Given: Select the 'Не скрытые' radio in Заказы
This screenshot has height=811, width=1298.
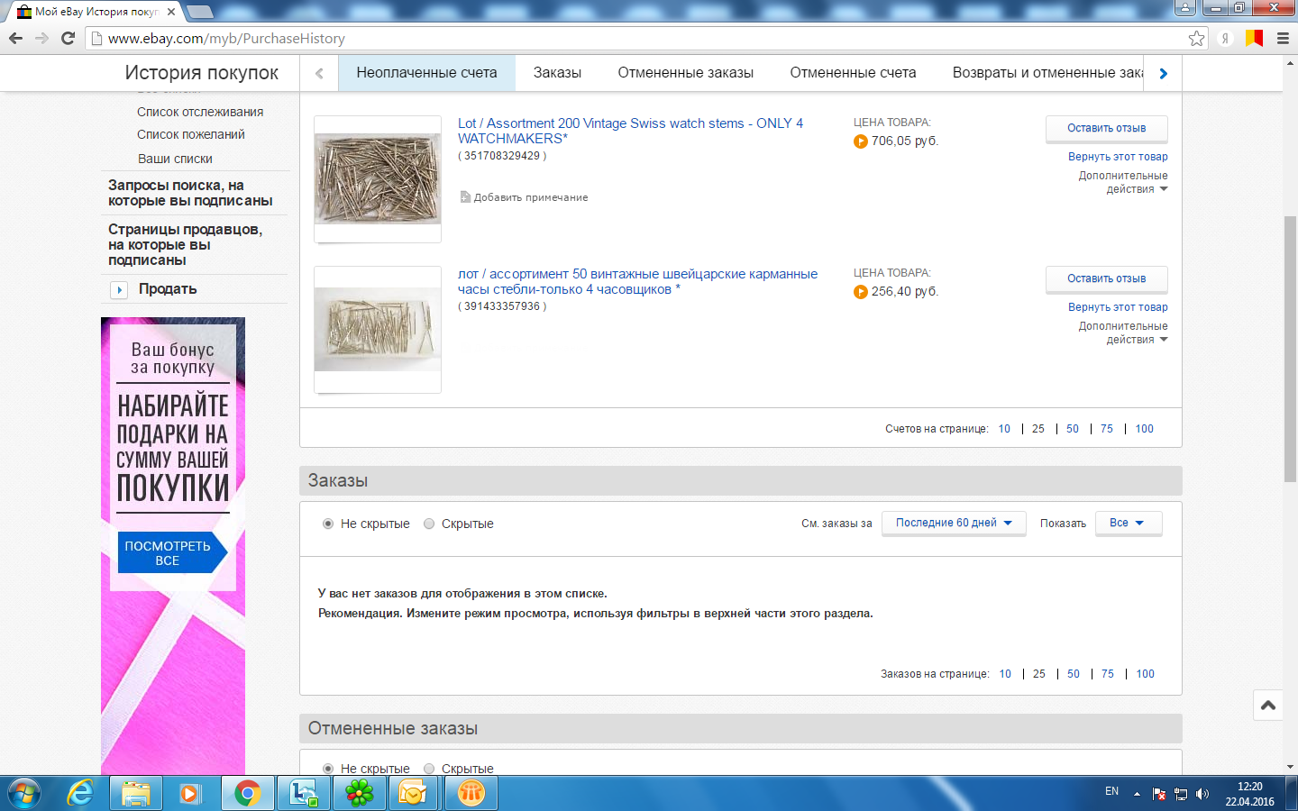Looking at the screenshot, I should click(x=328, y=524).
